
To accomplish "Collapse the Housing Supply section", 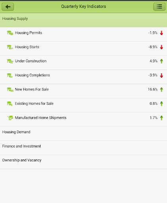I will click(83, 20).
